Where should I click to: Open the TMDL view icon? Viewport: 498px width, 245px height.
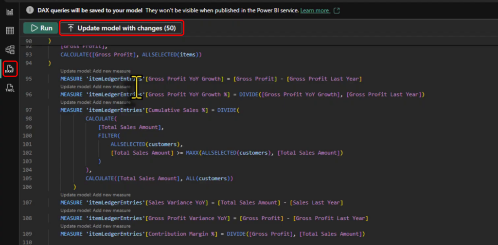click(x=10, y=88)
